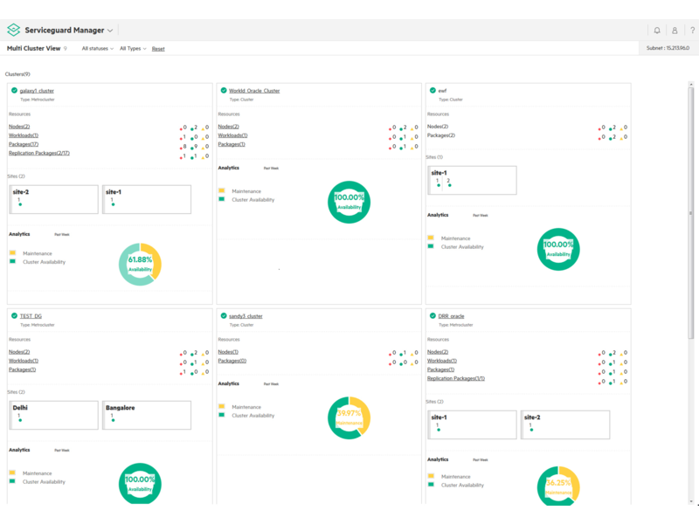Image resolution: width=699 pixels, height=524 pixels.
Task: Select the site-2 box in DRR_oracle
Action: 565,425
